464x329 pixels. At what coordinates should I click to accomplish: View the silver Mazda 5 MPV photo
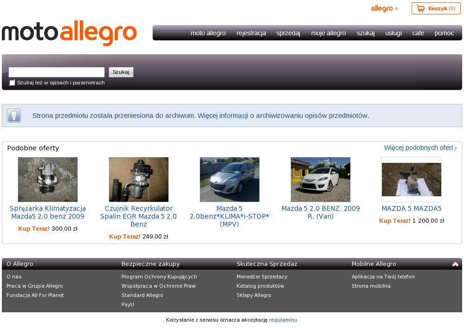coord(230,180)
